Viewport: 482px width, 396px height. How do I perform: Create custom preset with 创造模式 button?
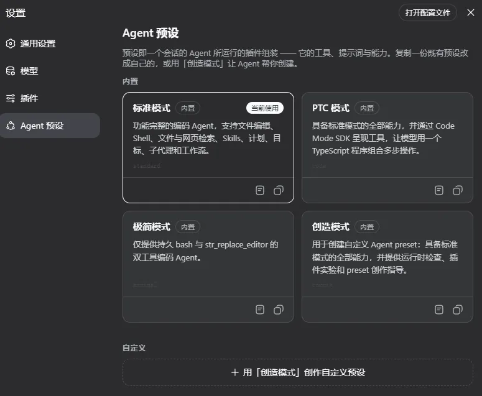(297, 372)
